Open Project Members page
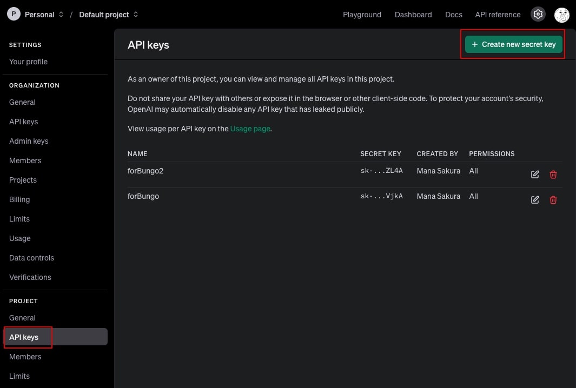 point(25,357)
